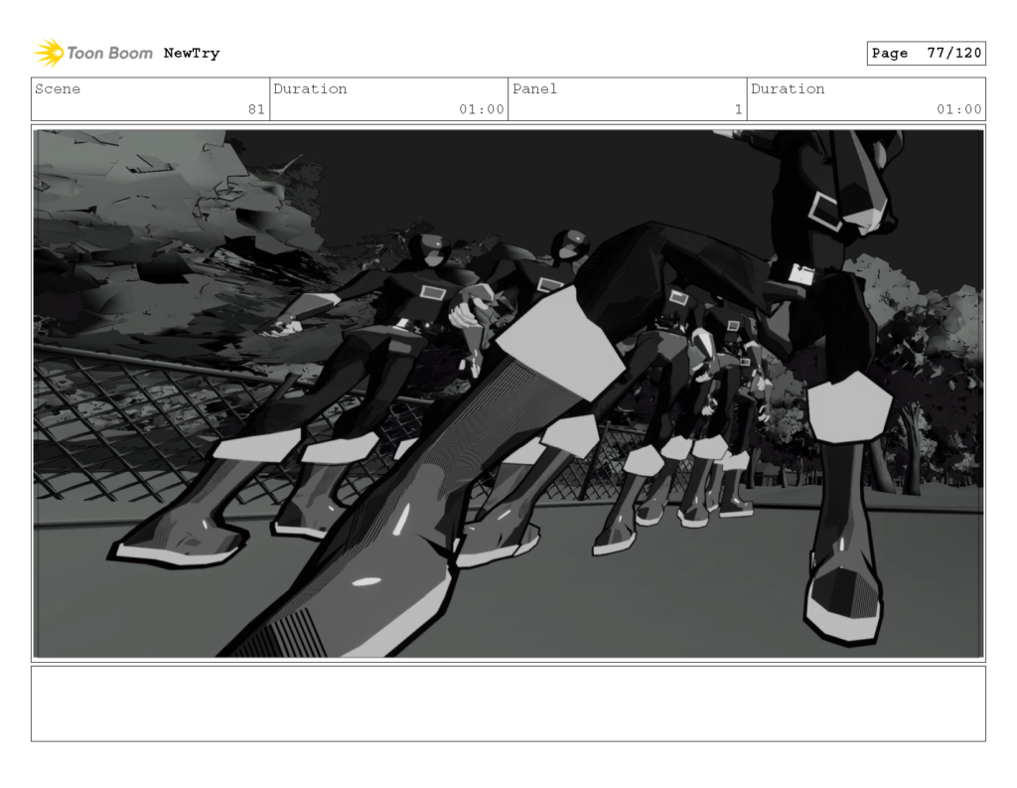Image resolution: width=1017 pixels, height=788 pixels.
Task: Click the Page label text
Action: pyautogui.click(x=891, y=53)
